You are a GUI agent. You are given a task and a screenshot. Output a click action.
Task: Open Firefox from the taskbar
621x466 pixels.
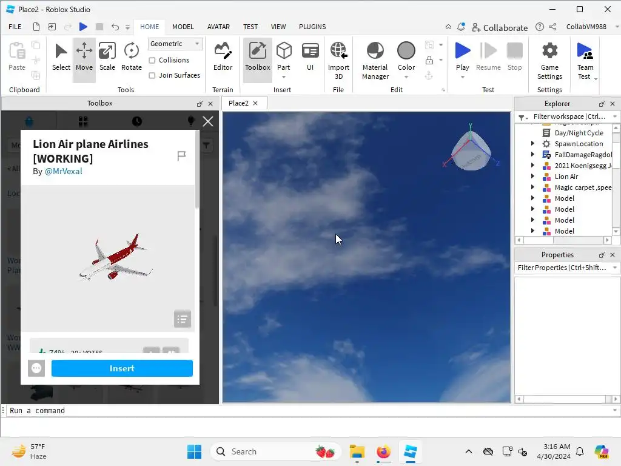point(383,451)
